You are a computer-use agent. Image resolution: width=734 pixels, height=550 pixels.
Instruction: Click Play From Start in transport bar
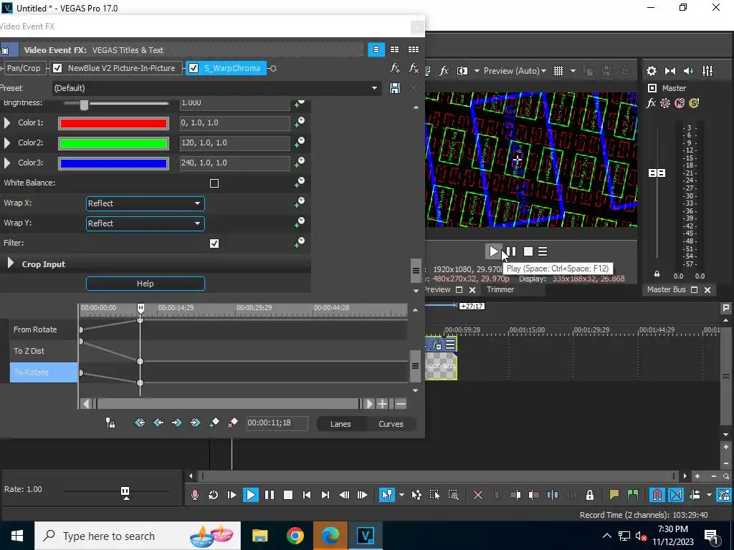232,495
